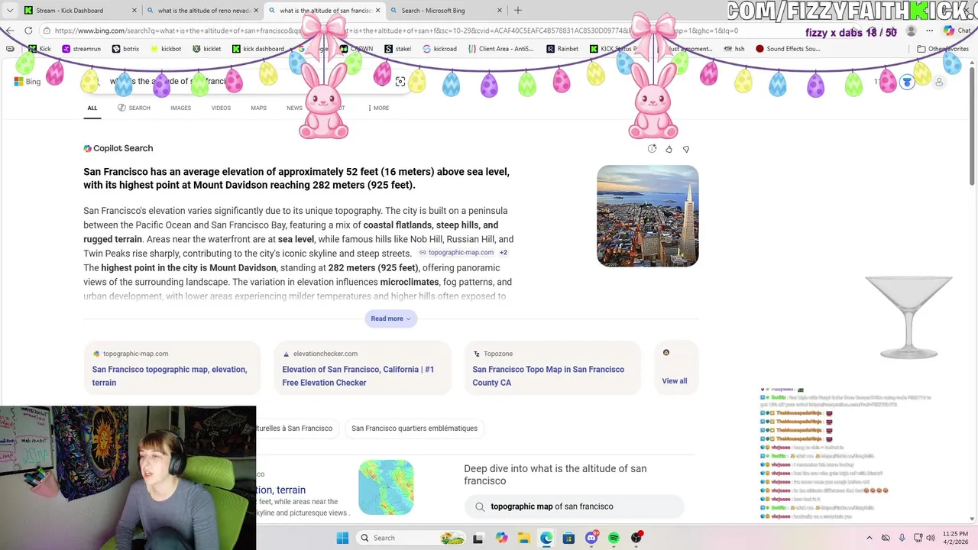The width and height of the screenshot is (978, 550).
Task: Open the San Francisco map thumbnail result
Action: pyautogui.click(x=386, y=487)
